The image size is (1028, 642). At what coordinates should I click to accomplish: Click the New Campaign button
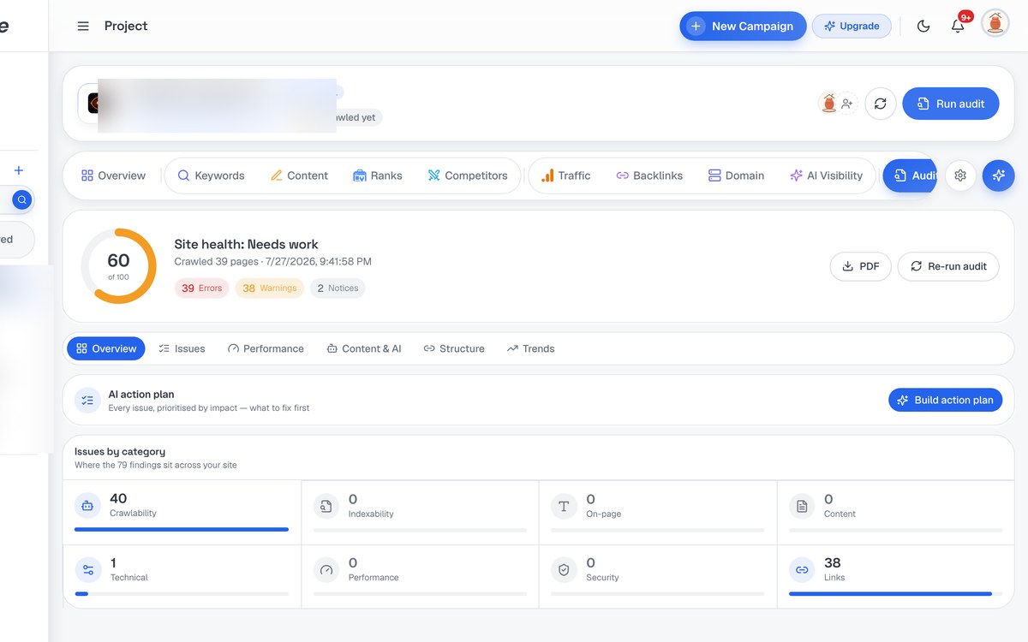743,26
